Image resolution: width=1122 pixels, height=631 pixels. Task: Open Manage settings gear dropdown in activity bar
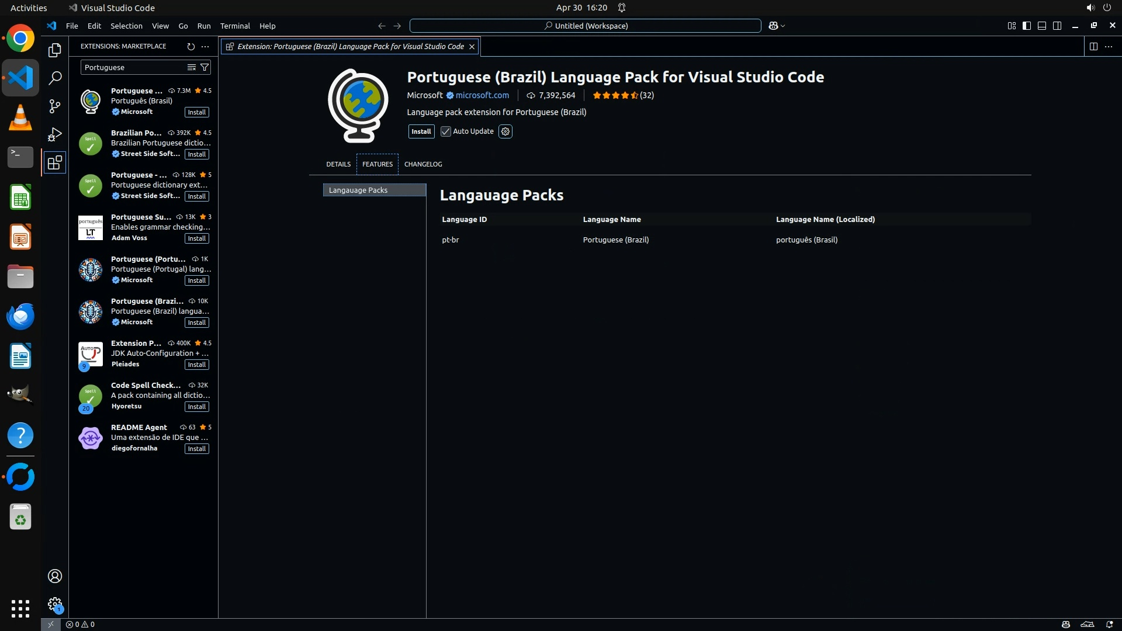tap(55, 604)
